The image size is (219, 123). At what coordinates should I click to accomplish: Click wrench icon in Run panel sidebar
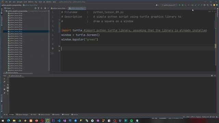(x=4, y=82)
